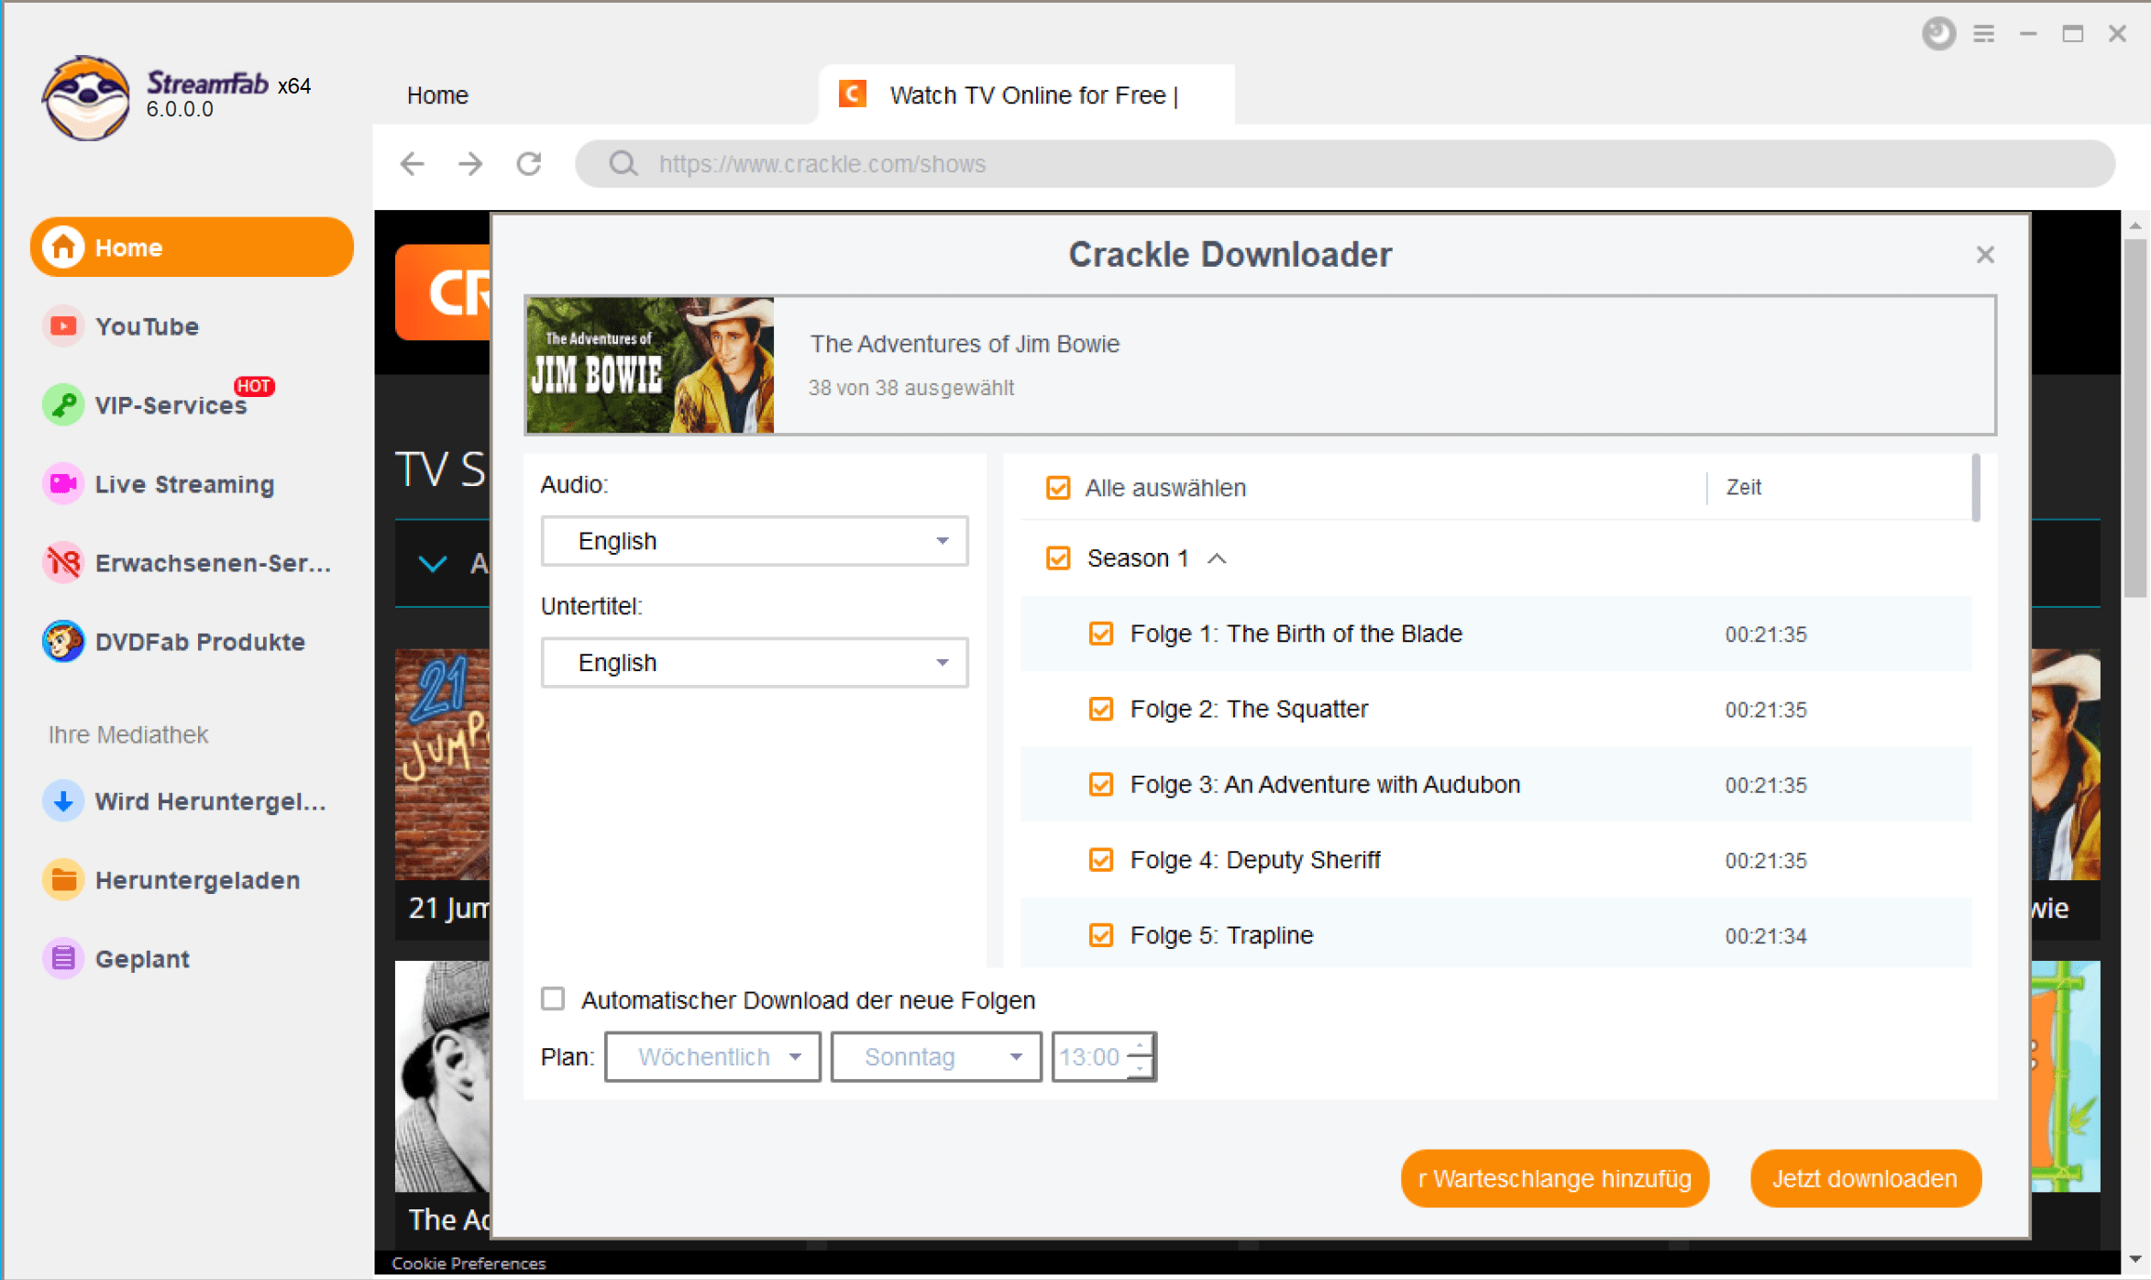
Task: Open the hamburger menu in title bar
Action: tap(1984, 34)
